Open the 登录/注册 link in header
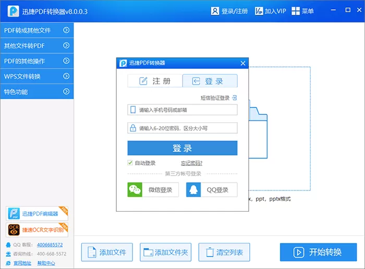This screenshot has height=269, width=365. [235, 11]
